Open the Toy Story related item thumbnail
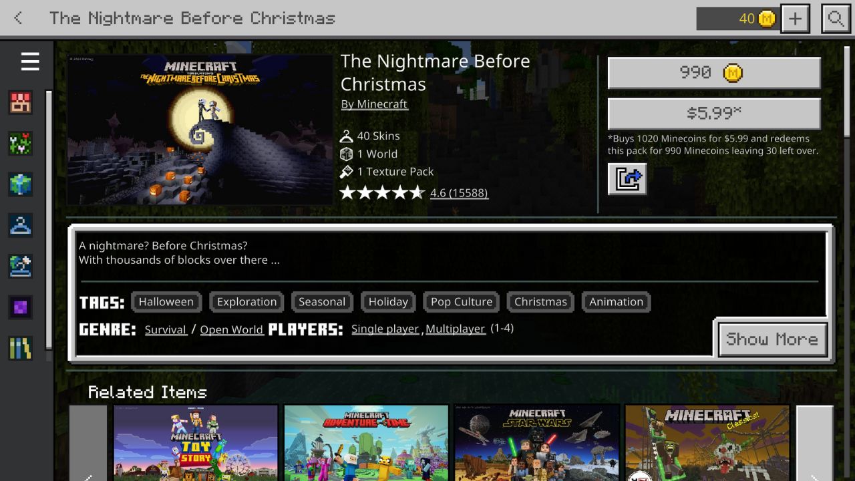 pos(196,443)
